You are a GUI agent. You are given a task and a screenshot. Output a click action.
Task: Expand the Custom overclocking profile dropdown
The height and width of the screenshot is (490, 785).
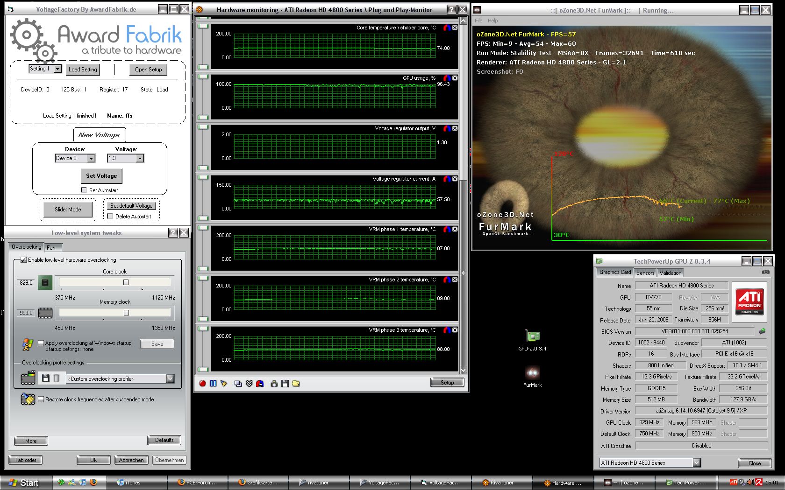(x=170, y=379)
